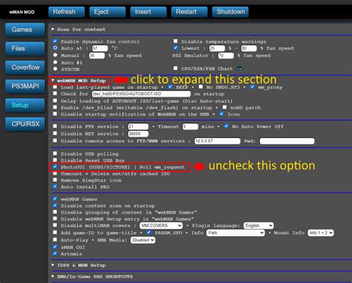
Task: Click the Auto at temperature field
Action: (x=100, y=48)
